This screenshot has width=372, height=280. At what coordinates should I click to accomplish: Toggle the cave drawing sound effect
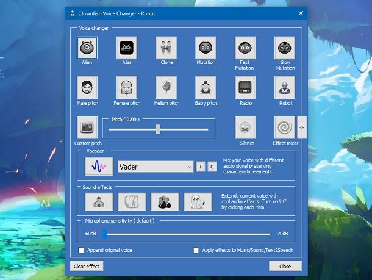tap(132, 202)
